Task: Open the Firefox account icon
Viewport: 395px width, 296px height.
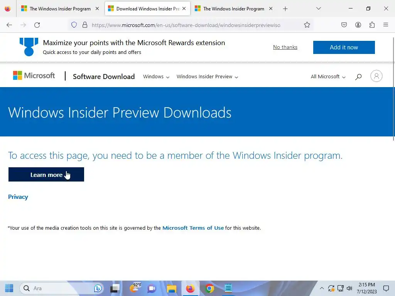Action: [x=358, y=25]
